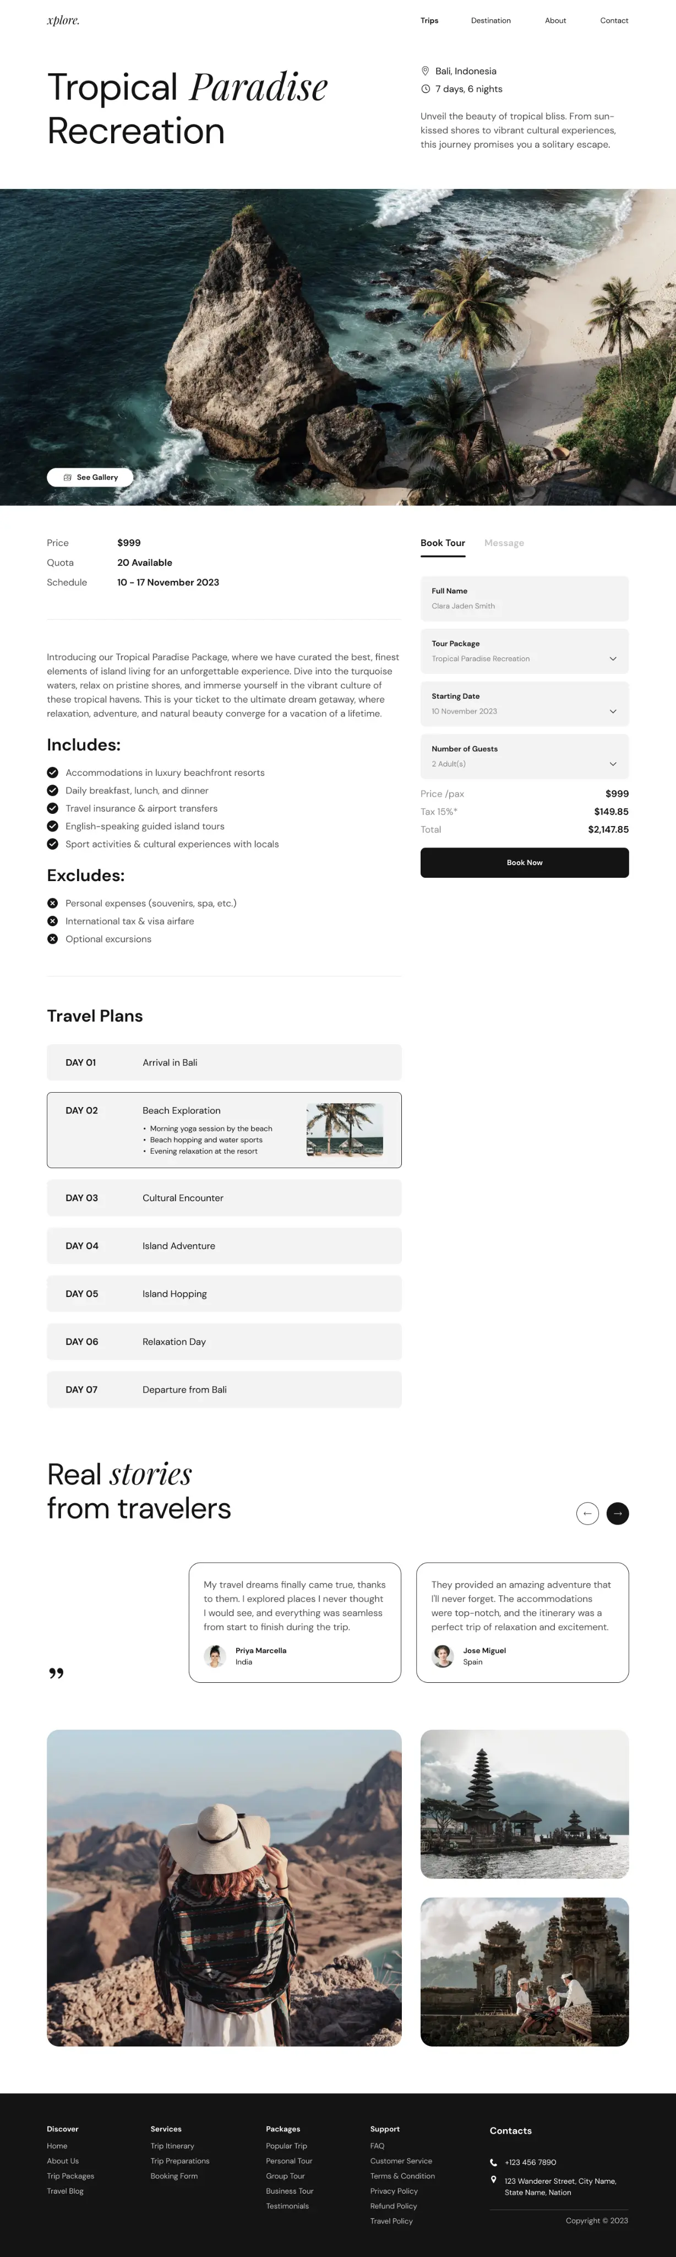The width and height of the screenshot is (676, 2257).
Task: Click the address pin icon in footer
Action: point(494,2180)
